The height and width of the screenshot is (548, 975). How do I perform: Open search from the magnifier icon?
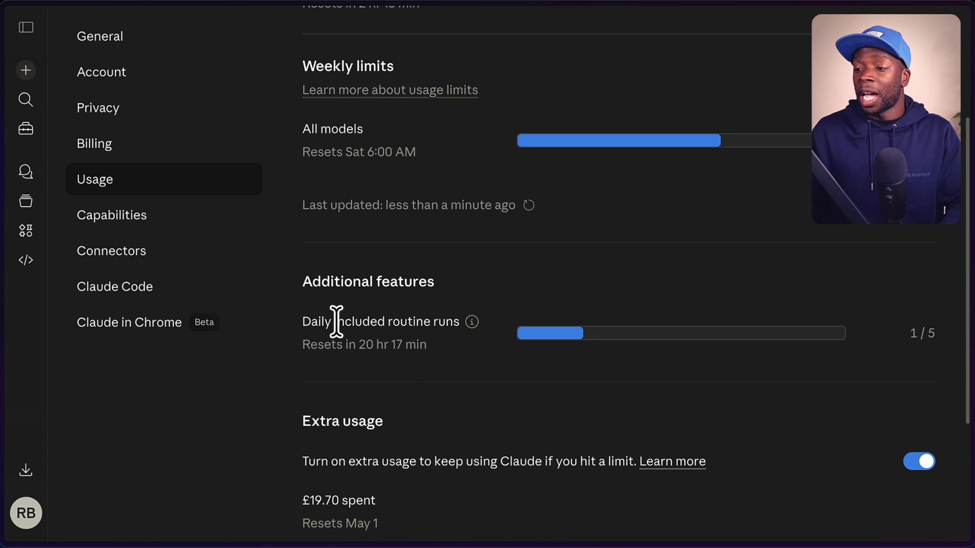click(26, 100)
